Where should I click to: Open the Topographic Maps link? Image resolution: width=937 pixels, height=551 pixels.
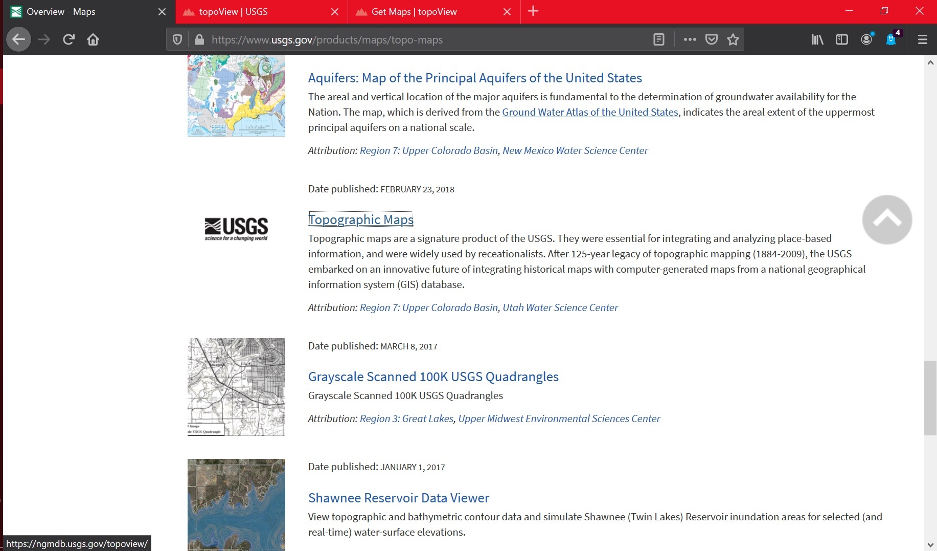pyautogui.click(x=360, y=219)
